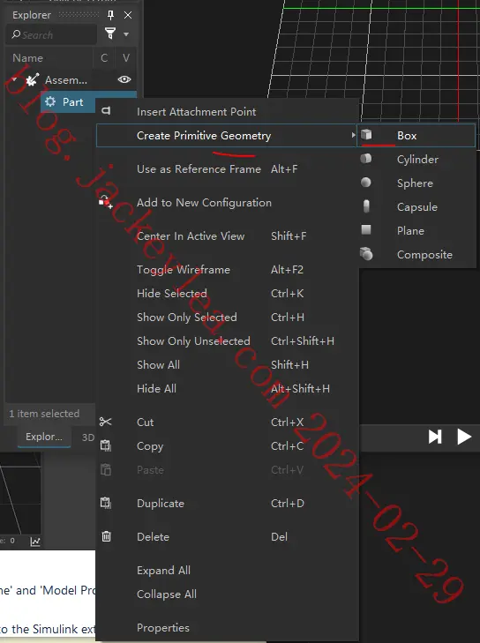This screenshot has height=643, width=480.
Task: Click the scissors Cut icon
Action: (105, 422)
